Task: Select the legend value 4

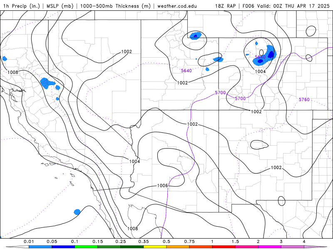Action: click(x=304, y=242)
